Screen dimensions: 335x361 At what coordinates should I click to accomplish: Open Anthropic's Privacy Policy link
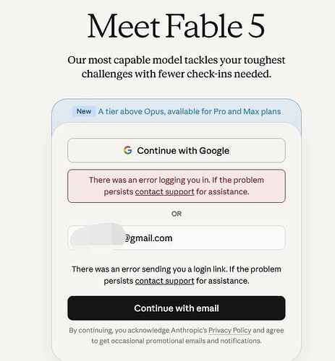pyautogui.click(x=229, y=330)
